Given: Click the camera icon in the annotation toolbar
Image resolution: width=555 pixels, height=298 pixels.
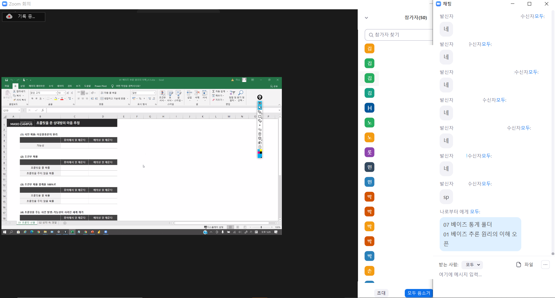Looking at the screenshot, I should [260, 143].
